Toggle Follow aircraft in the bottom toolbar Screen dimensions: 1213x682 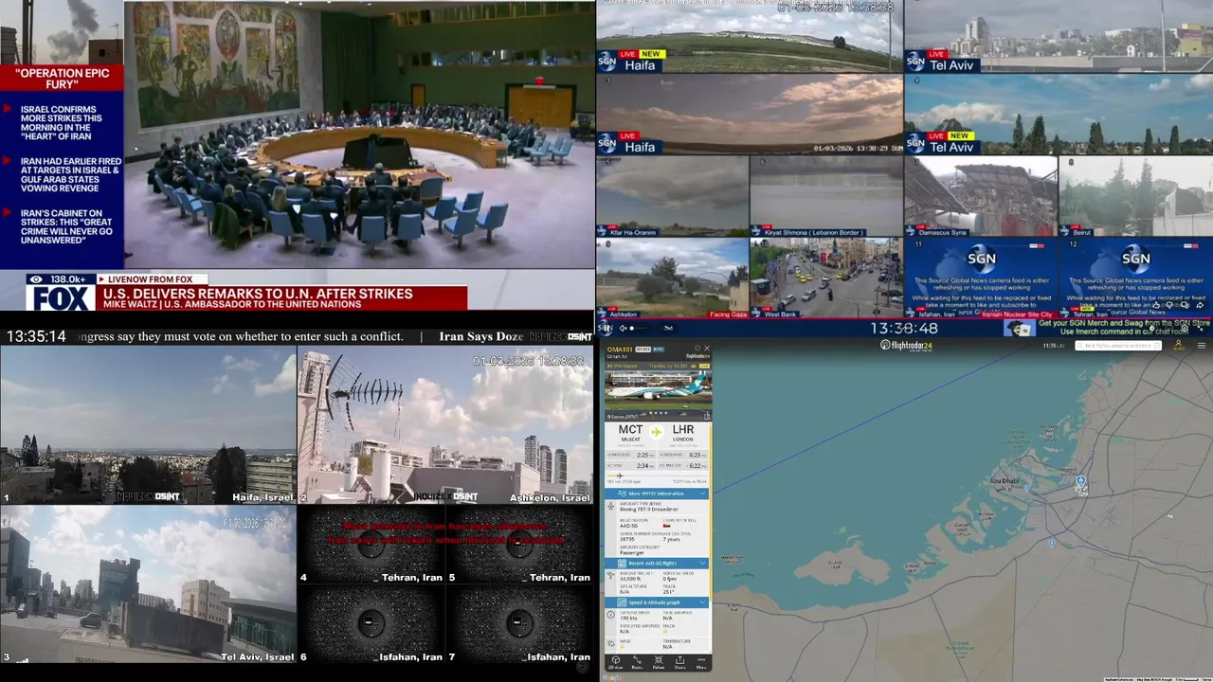pyautogui.click(x=659, y=662)
